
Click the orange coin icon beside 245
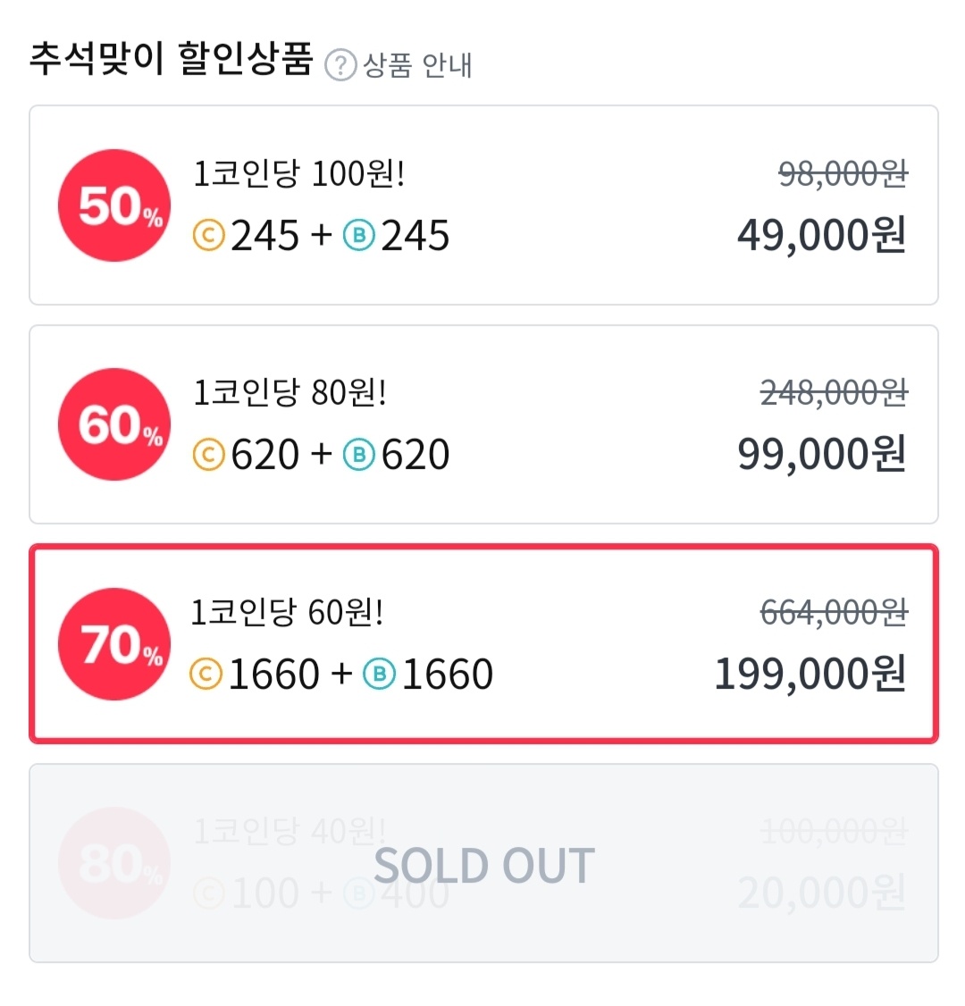pyautogui.click(x=208, y=235)
